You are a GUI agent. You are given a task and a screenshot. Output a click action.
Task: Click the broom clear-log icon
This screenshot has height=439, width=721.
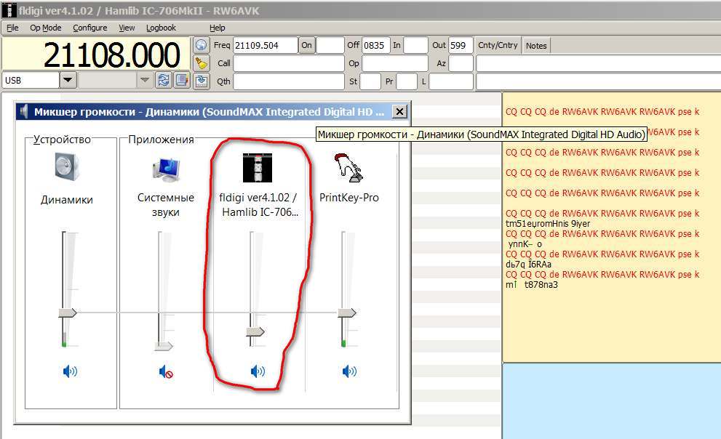[202, 63]
